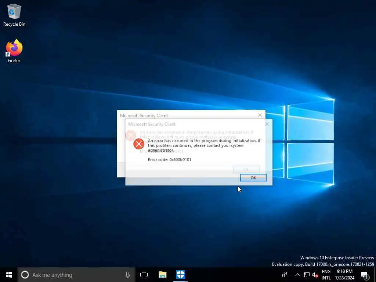Click the error code 0x800b0101 text
Screen dimensions: 376x282
(170, 160)
